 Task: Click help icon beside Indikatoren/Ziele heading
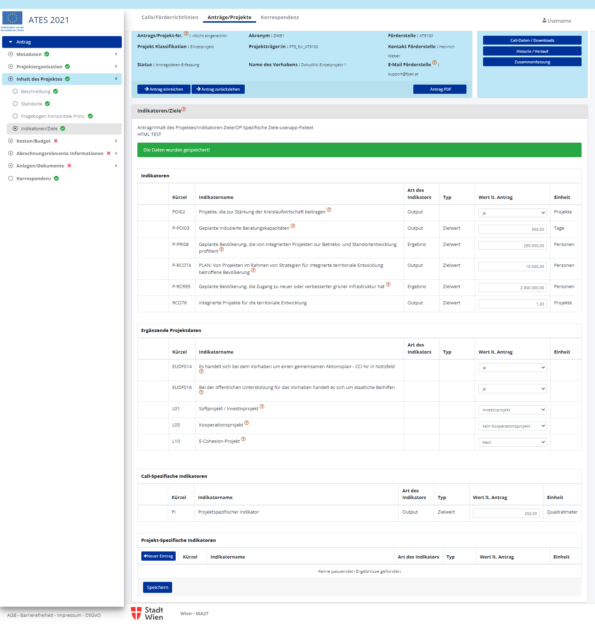(x=183, y=109)
